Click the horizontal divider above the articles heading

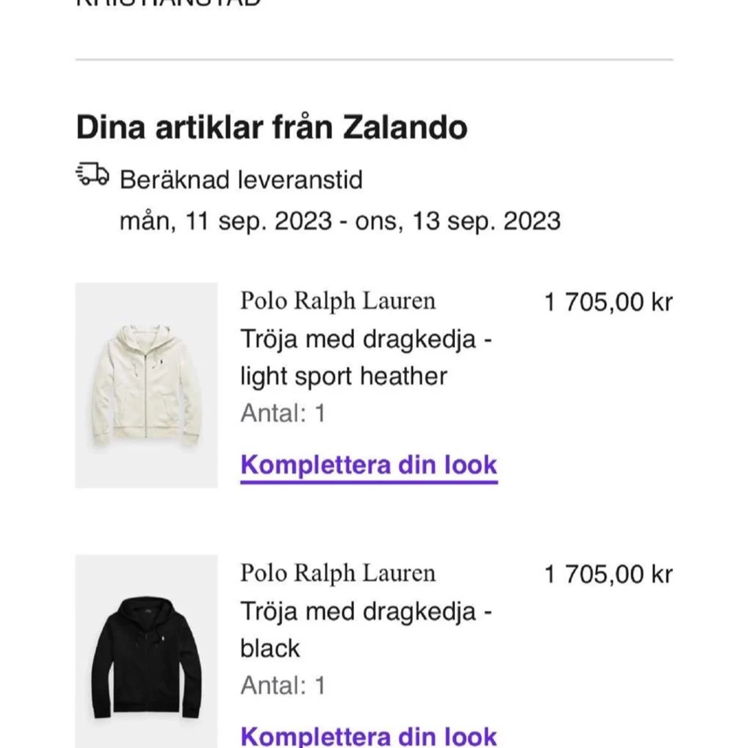point(374,60)
